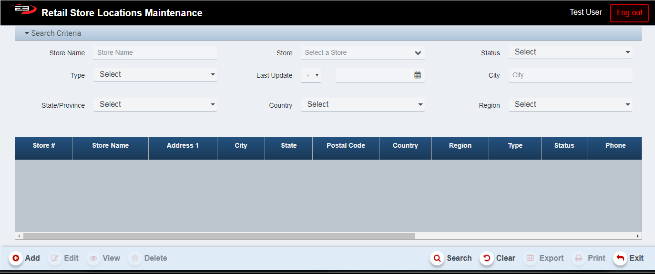655x274 pixels.
Task: Click the Search magnifier icon
Action: (x=437, y=258)
